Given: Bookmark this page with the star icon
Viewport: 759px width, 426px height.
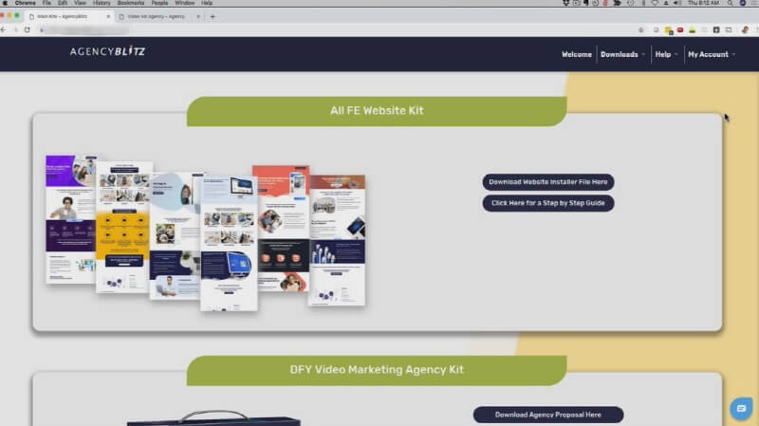Looking at the screenshot, I should point(641,30).
